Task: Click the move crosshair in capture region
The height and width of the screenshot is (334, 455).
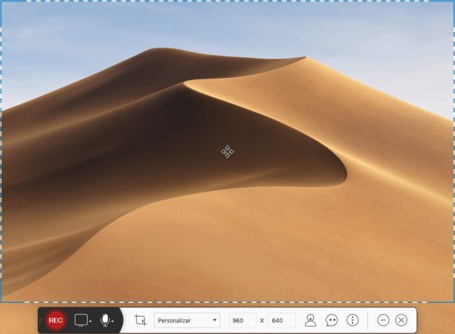Action: [227, 151]
